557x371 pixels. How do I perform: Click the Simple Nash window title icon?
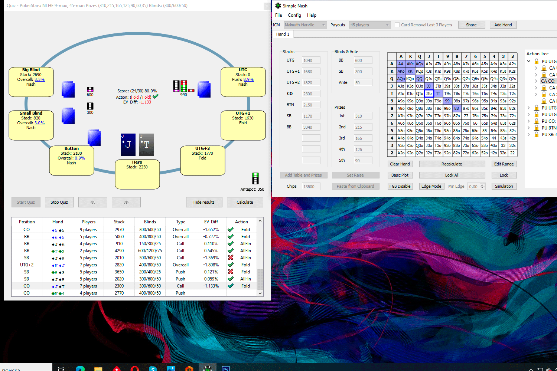(278, 6)
